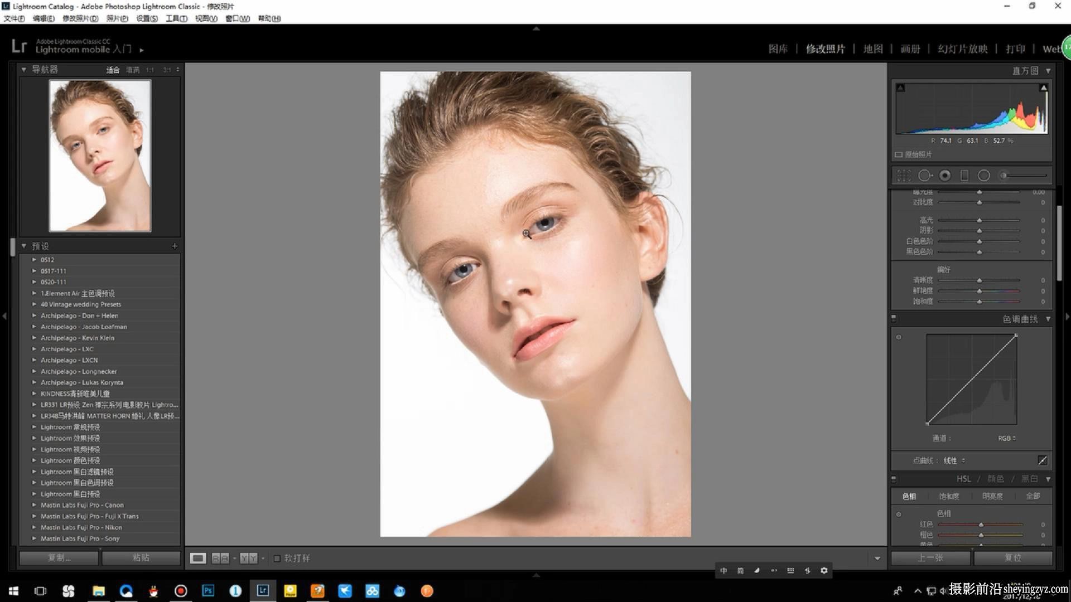Pick the HSL hue targeted adjustment tool

click(x=899, y=514)
